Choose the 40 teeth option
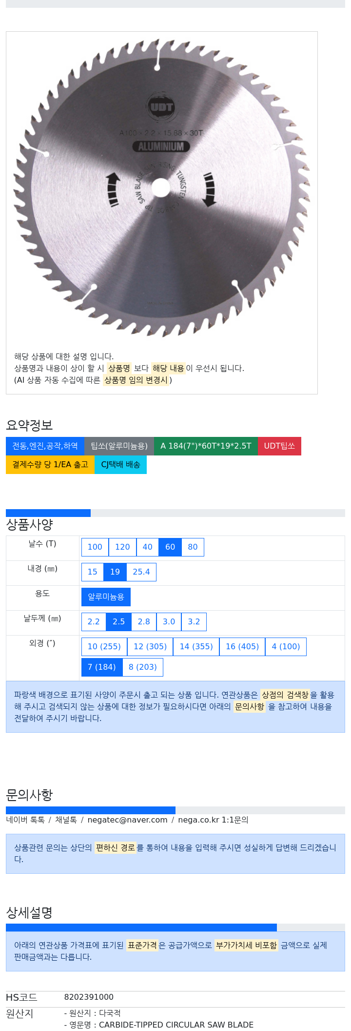This screenshot has height=1031, width=351. [148, 547]
